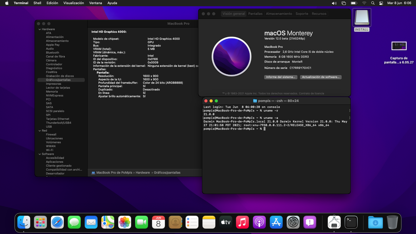Open Maps app in the Dock

[x=108, y=222]
